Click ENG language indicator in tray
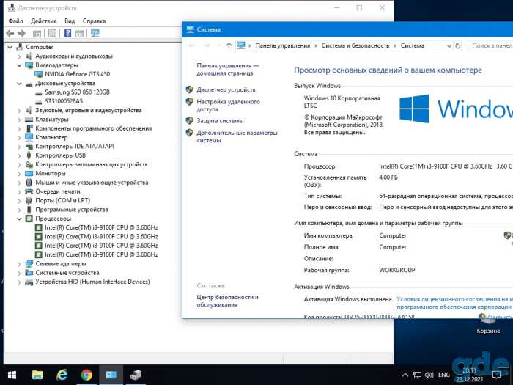Screen dimensions: 513x385 coord(444,375)
